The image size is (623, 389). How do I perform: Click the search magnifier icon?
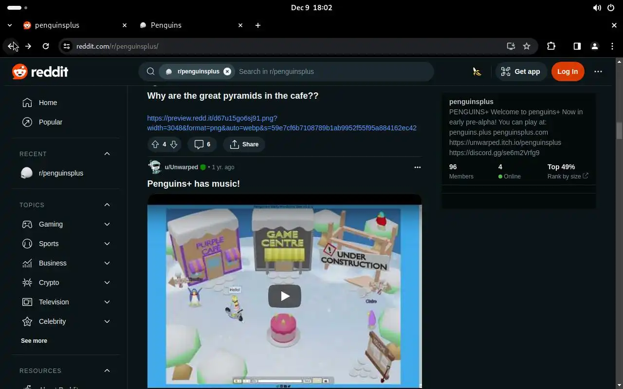[151, 71]
